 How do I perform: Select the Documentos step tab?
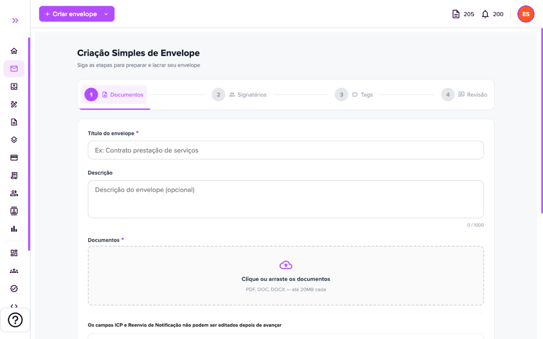click(114, 94)
